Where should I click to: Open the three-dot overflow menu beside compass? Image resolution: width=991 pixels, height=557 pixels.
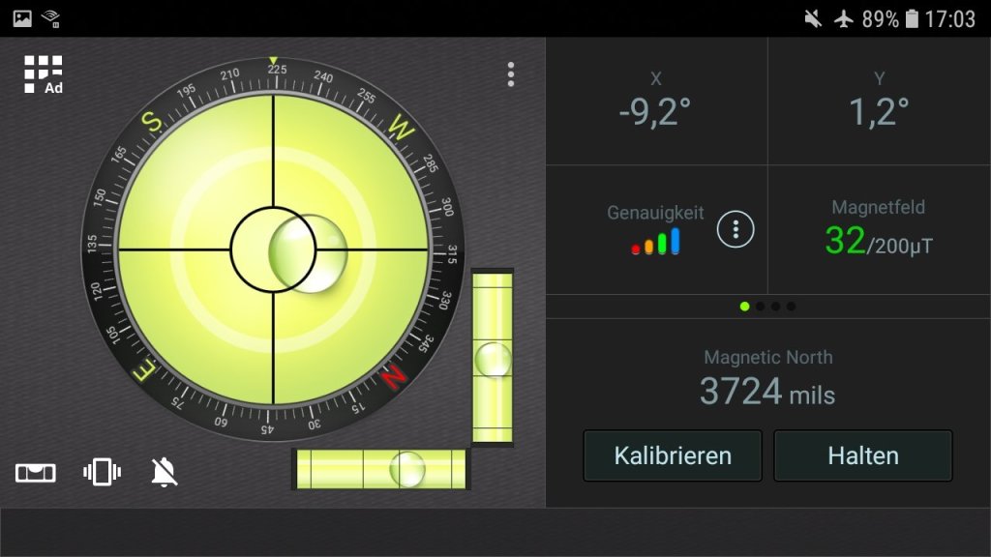(x=510, y=74)
